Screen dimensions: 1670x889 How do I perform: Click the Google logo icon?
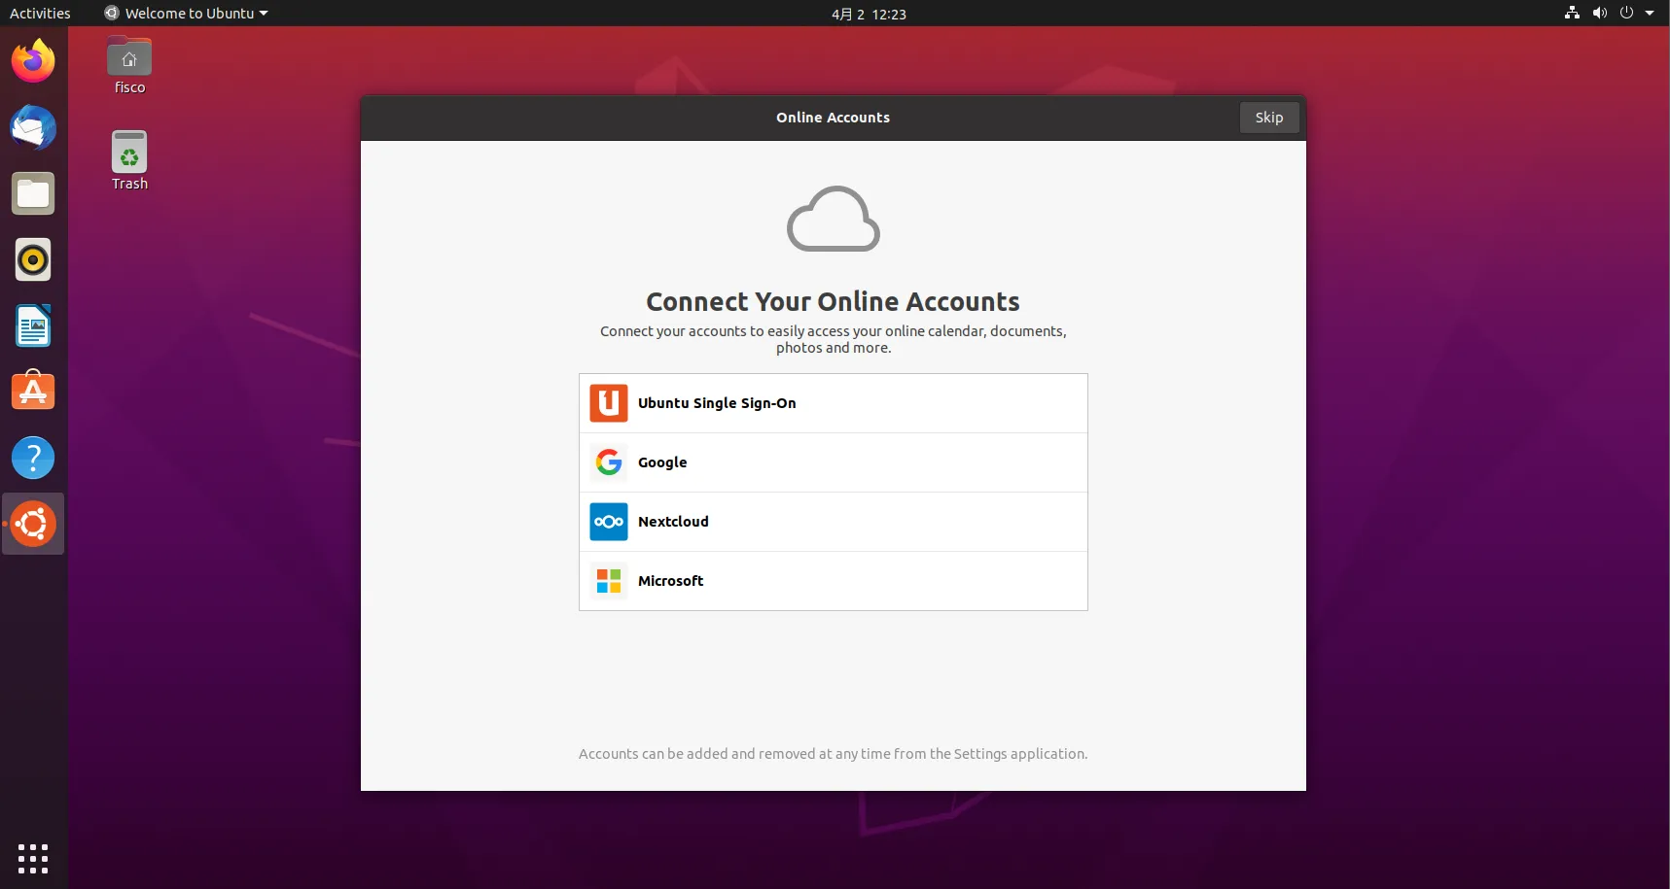(609, 462)
